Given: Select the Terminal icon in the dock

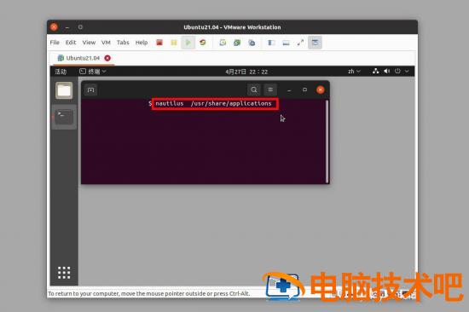Looking at the screenshot, I should point(64,117).
